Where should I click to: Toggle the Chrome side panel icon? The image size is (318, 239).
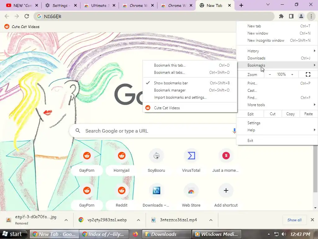tap(291, 16)
